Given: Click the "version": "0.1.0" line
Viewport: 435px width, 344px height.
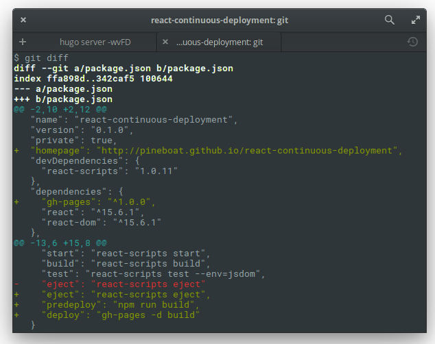Looking at the screenshot, I should [82, 130].
